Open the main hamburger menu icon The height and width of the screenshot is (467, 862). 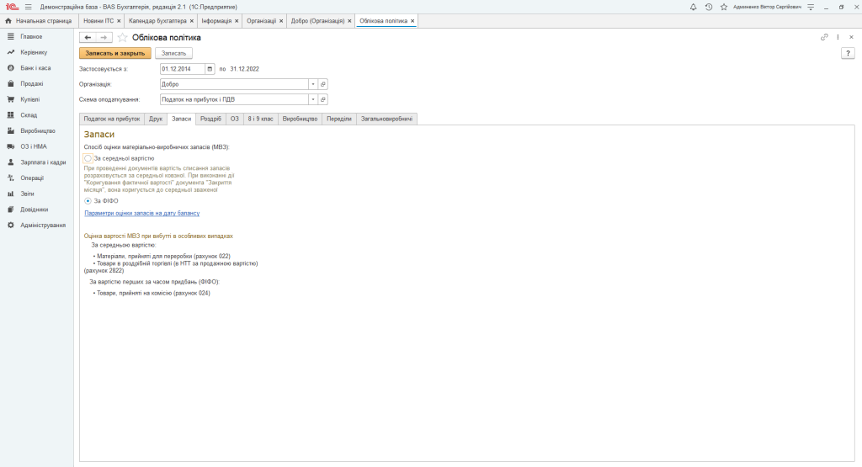[x=28, y=7]
